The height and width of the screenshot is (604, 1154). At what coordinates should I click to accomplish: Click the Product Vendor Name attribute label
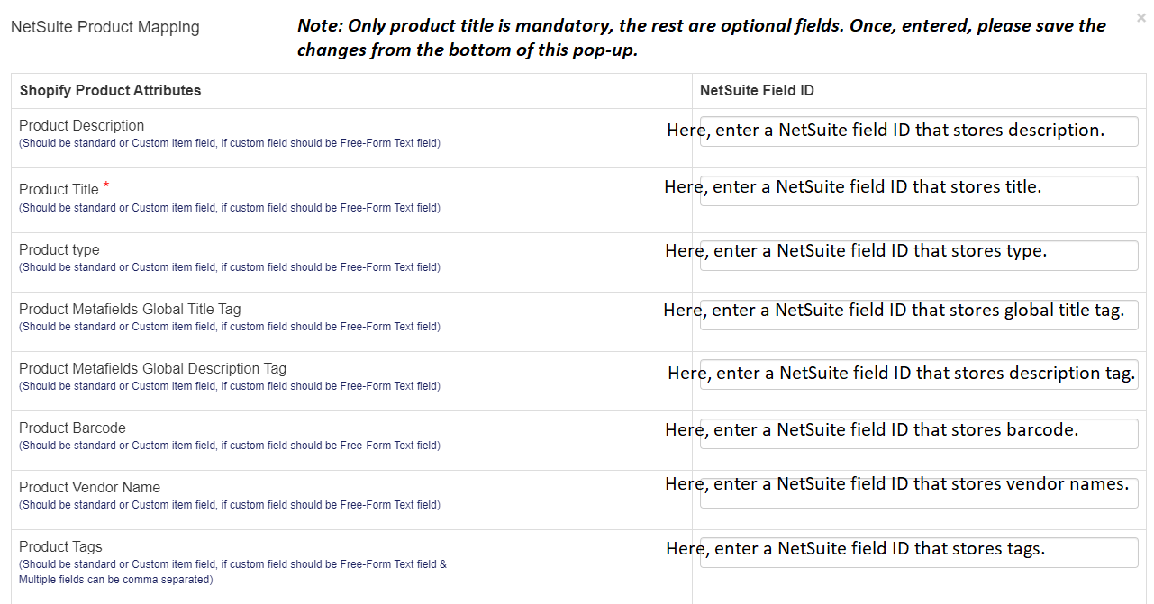89,488
